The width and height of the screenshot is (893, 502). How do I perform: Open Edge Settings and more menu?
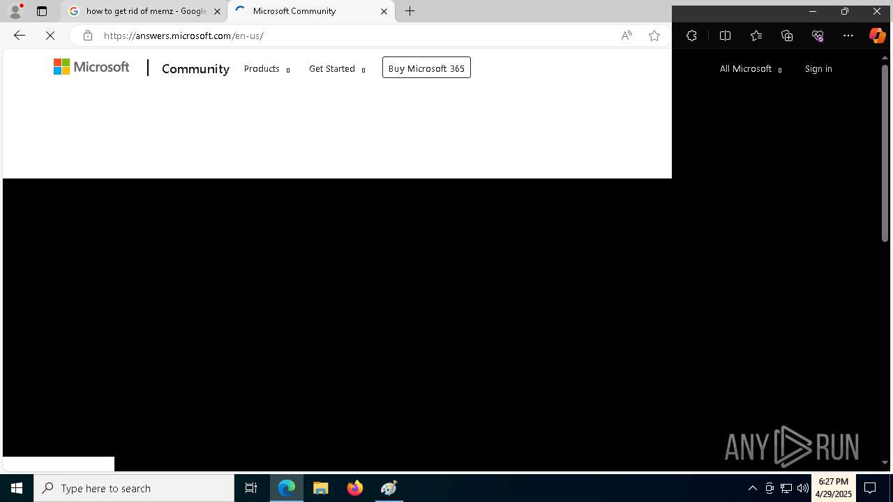coord(848,36)
